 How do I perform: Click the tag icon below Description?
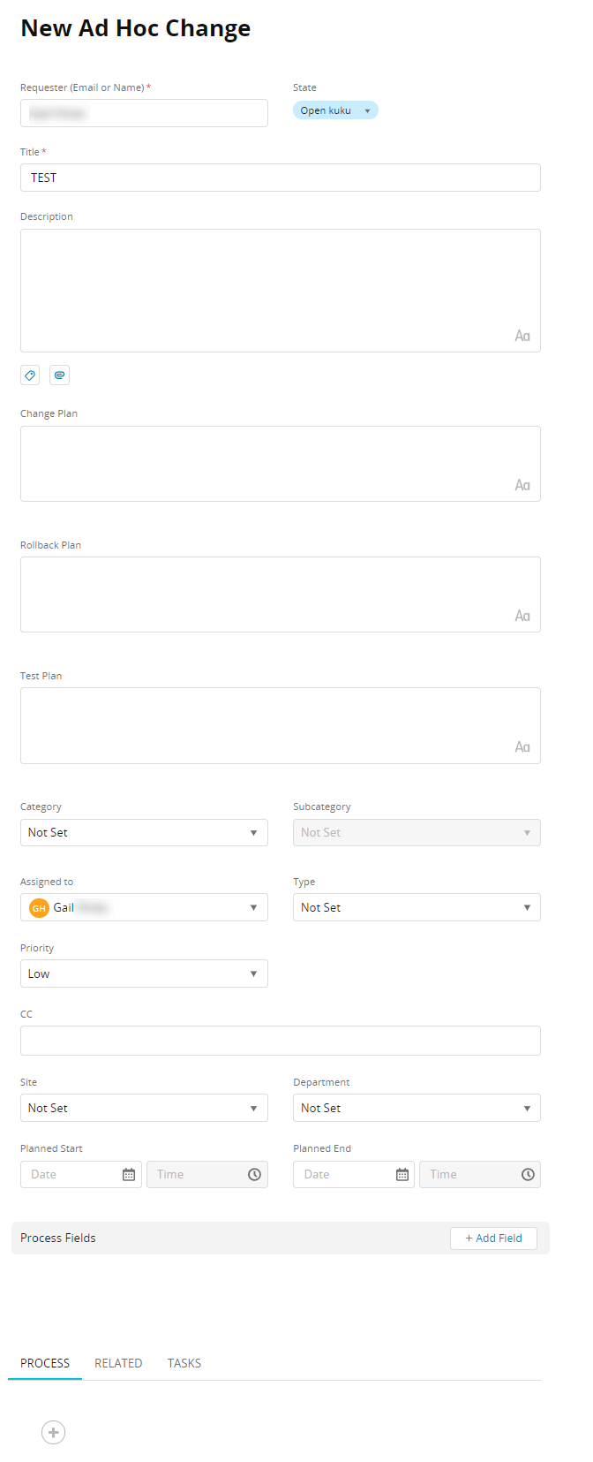[30, 375]
